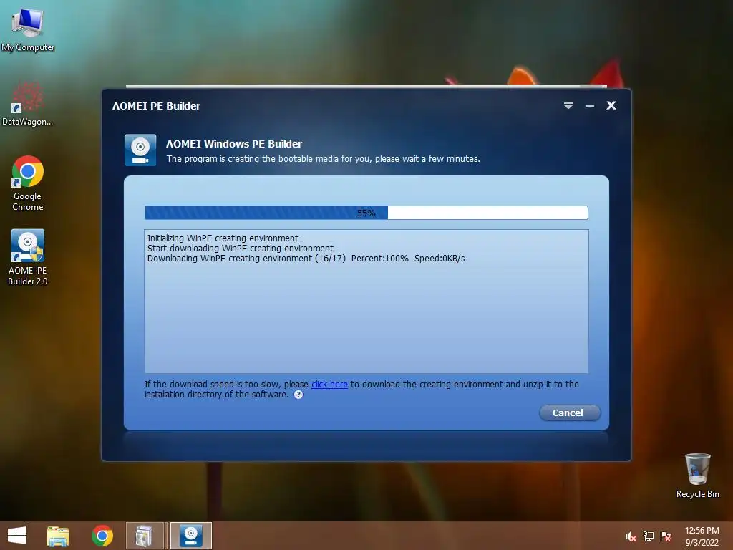The image size is (733, 550).
Task: Click "Start downloading WinPE creating environment" log line
Action: coord(241,249)
